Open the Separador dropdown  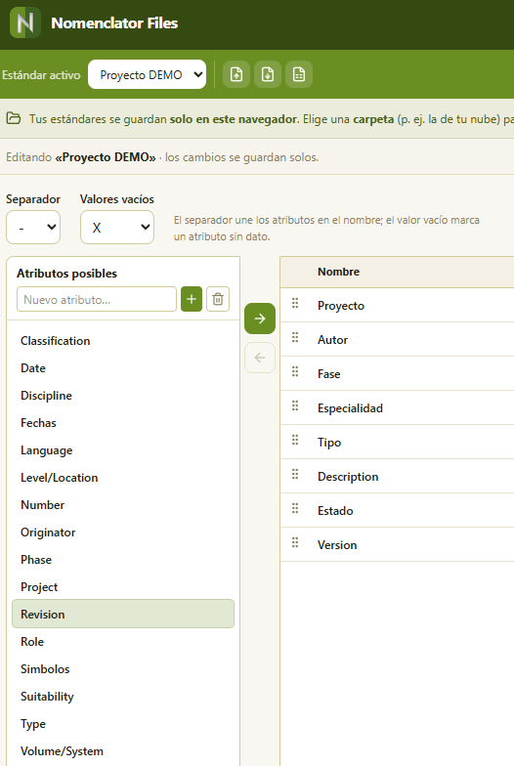(x=33, y=227)
